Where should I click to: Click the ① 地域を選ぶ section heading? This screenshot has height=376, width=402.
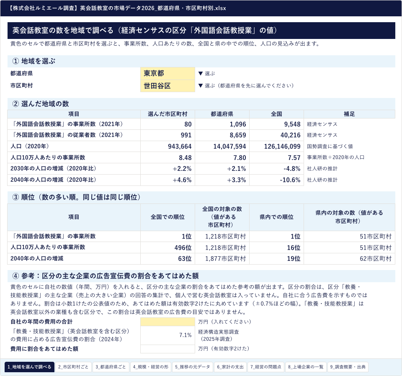point(201,61)
